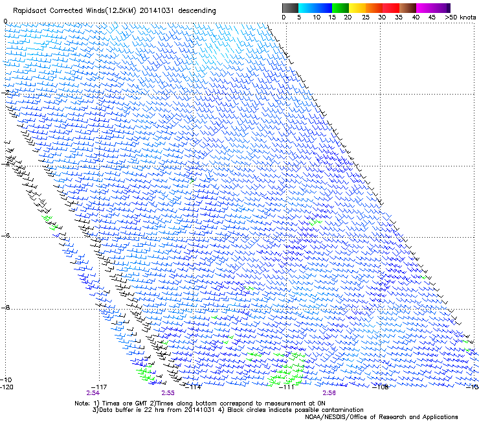
Task: Click the '-114' longitude axis label
Action: (193, 387)
